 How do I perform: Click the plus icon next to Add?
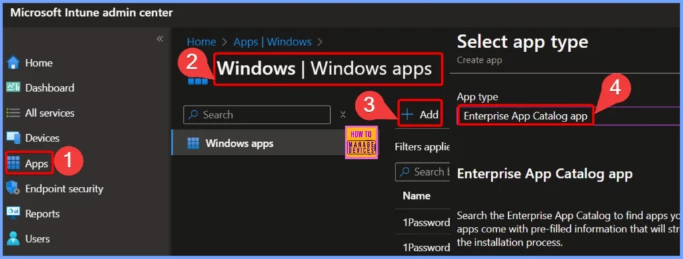408,115
